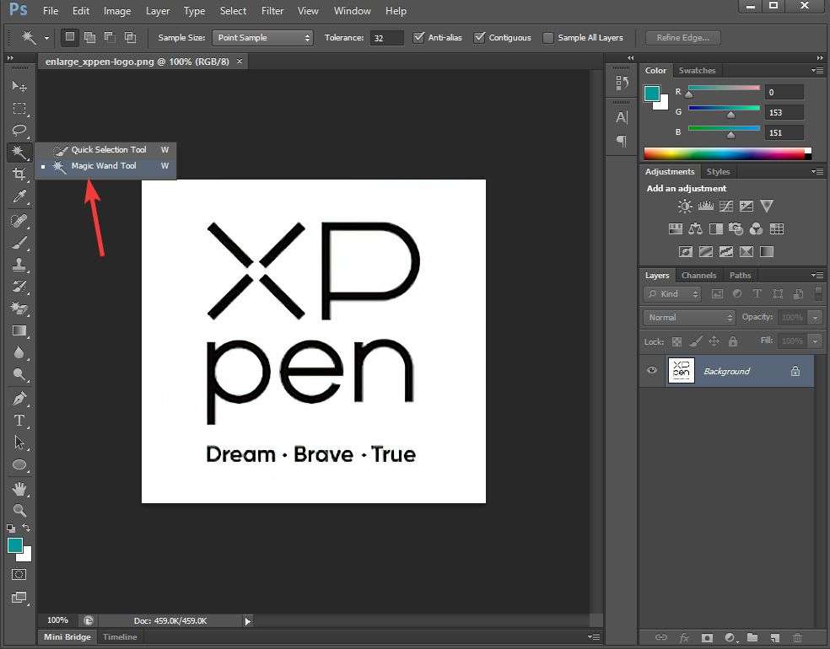The width and height of the screenshot is (830, 649).
Task: Select the Lasso tool
Action: click(x=19, y=130)
